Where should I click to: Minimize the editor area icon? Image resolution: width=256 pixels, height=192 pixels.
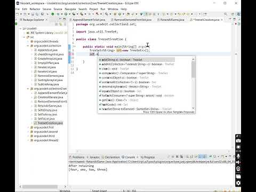(x=230, y=19)
